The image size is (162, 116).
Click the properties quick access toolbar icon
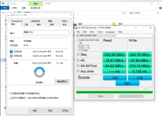[8, 4]
